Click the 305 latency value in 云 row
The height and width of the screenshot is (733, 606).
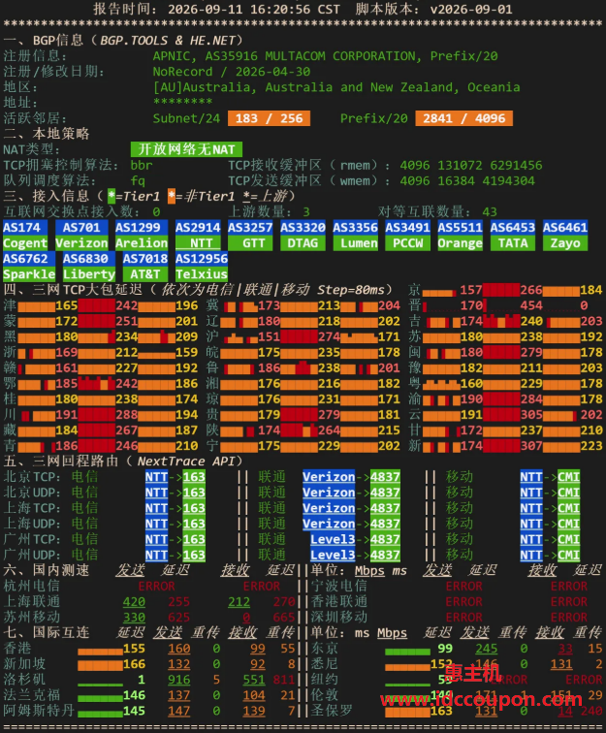[x=531, y=415]
